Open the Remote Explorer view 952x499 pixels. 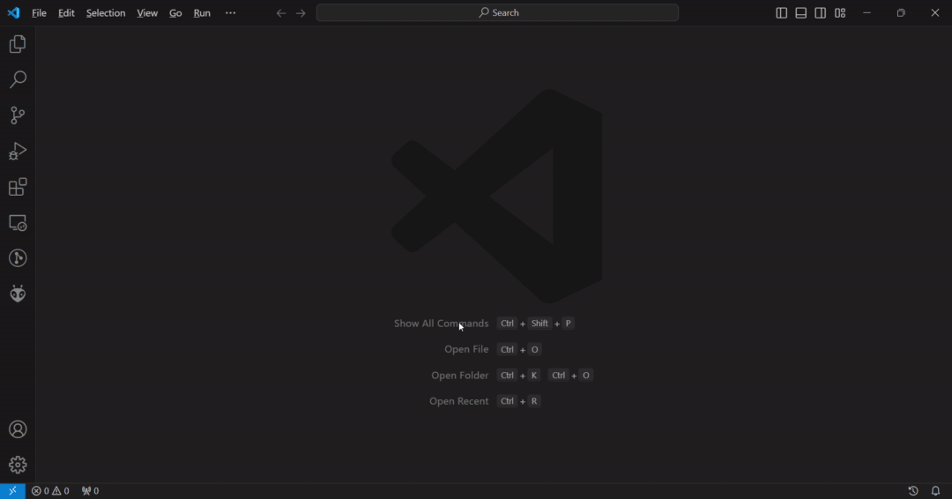click(18, 223)
